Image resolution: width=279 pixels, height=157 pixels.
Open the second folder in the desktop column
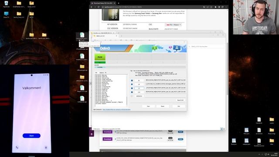point(82,77)
